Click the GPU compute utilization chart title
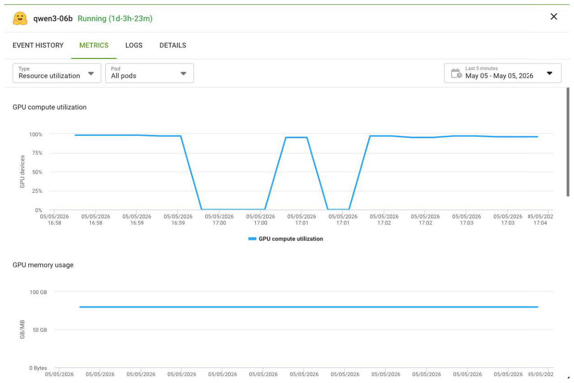This screenshot has height=383, width=574. (x=50, y=107)
